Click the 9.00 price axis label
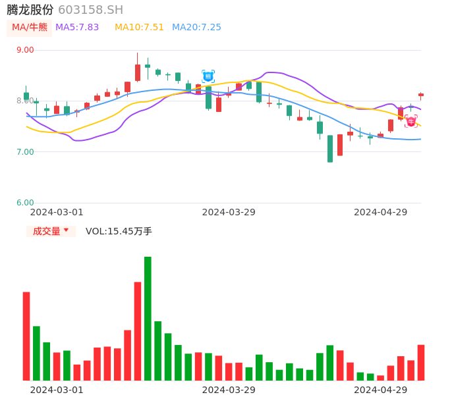The width and height of the screenshot is (452, 399). click(25, 50)
